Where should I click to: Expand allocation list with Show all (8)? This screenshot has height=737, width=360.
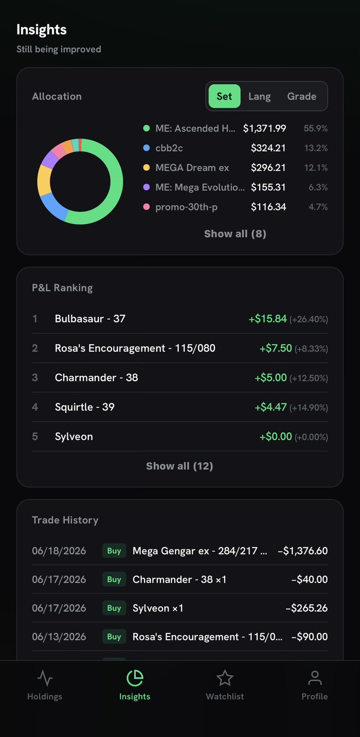235,234
